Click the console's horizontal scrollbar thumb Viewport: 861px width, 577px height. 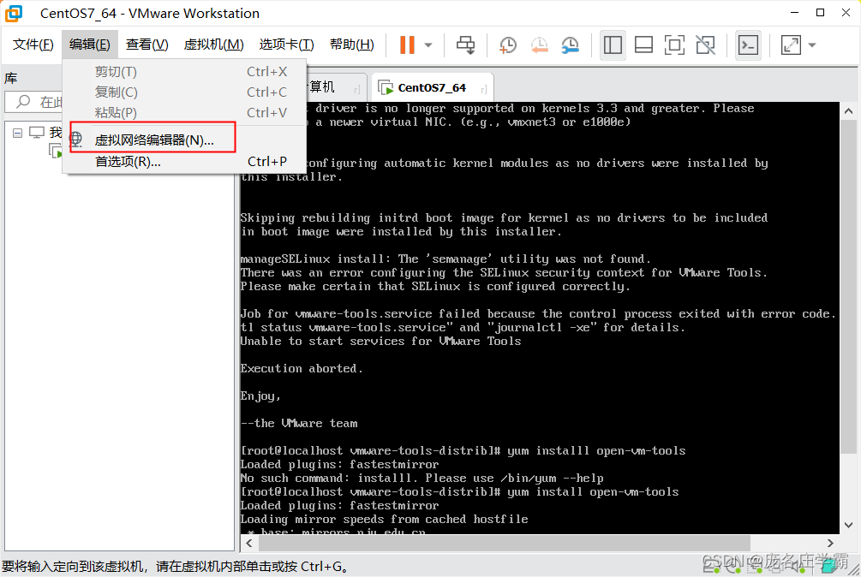(504, 543)
